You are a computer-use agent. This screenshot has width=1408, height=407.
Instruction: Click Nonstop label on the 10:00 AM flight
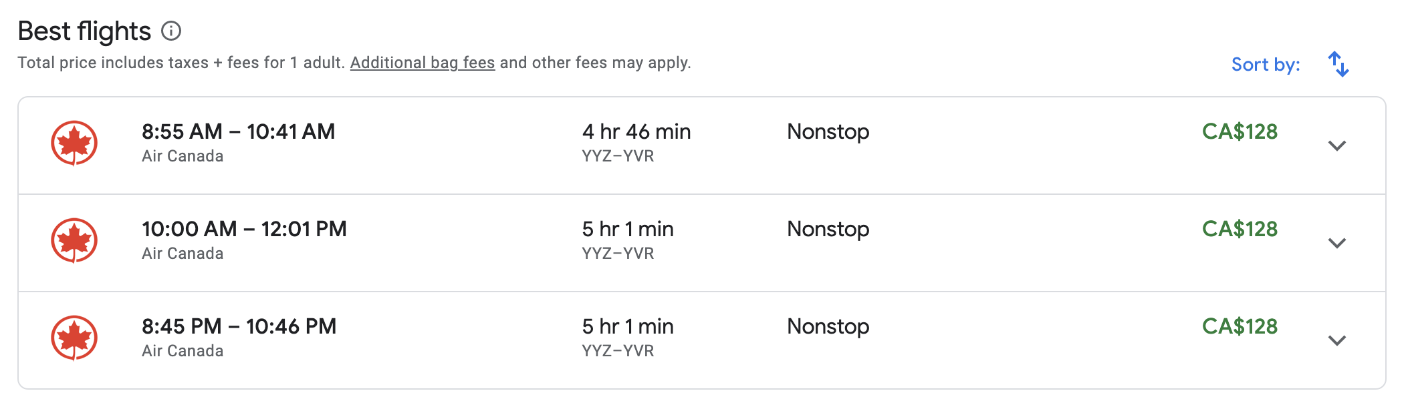coord(828,230)
